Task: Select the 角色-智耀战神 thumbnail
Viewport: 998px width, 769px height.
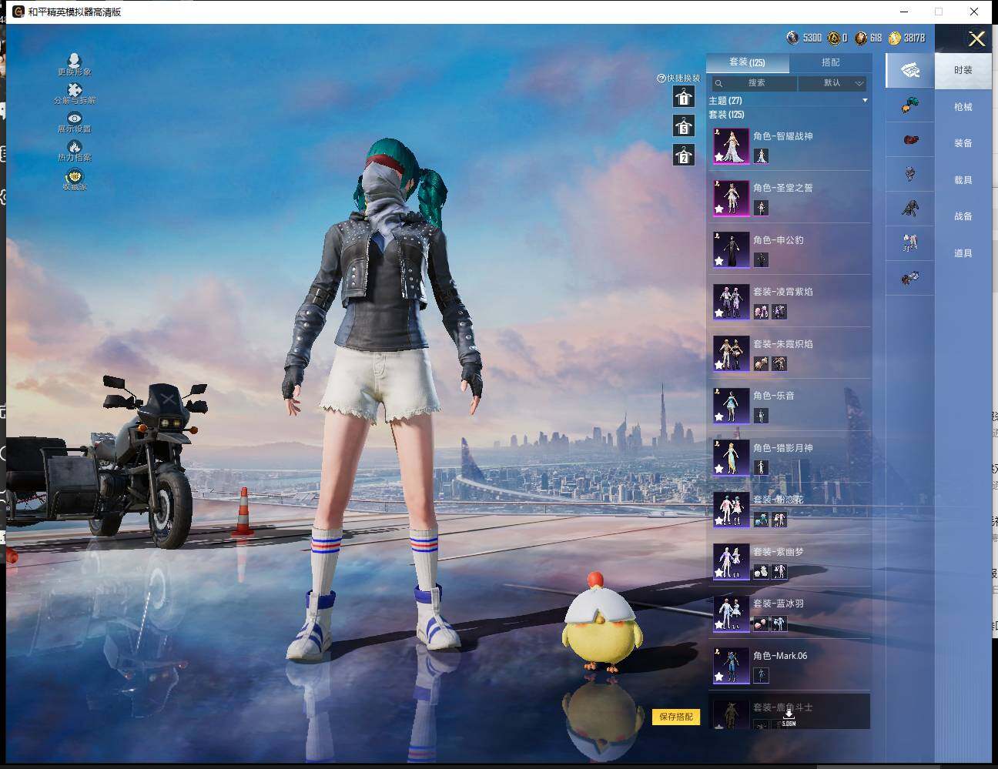Action: tap(731, 145)
